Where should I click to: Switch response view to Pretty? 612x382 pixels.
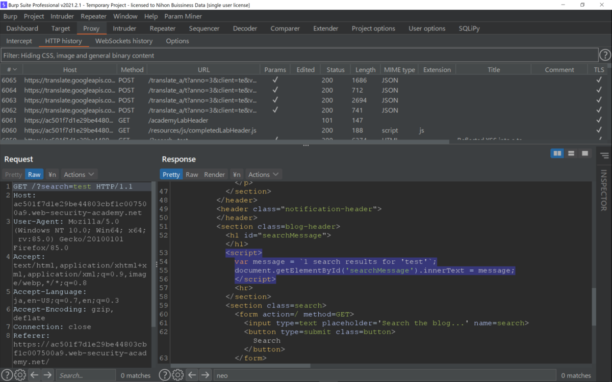tap(171, 174)
